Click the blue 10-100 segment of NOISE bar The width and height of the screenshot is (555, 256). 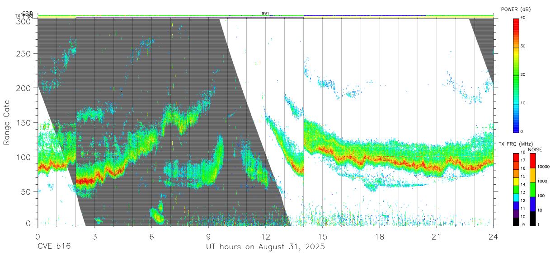[532, 204]
